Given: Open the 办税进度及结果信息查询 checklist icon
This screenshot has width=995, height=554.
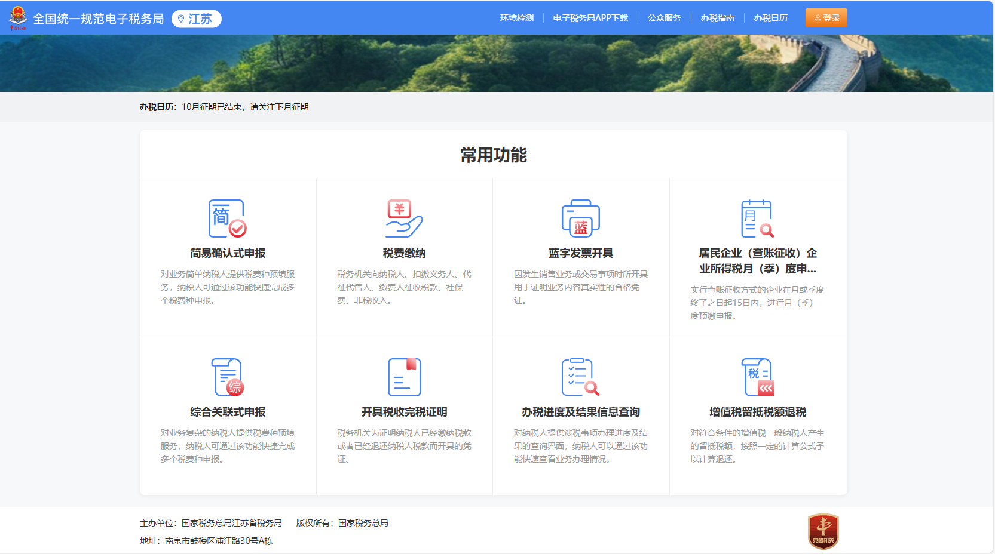Looking at the screenshot, I should coord(580,377).
